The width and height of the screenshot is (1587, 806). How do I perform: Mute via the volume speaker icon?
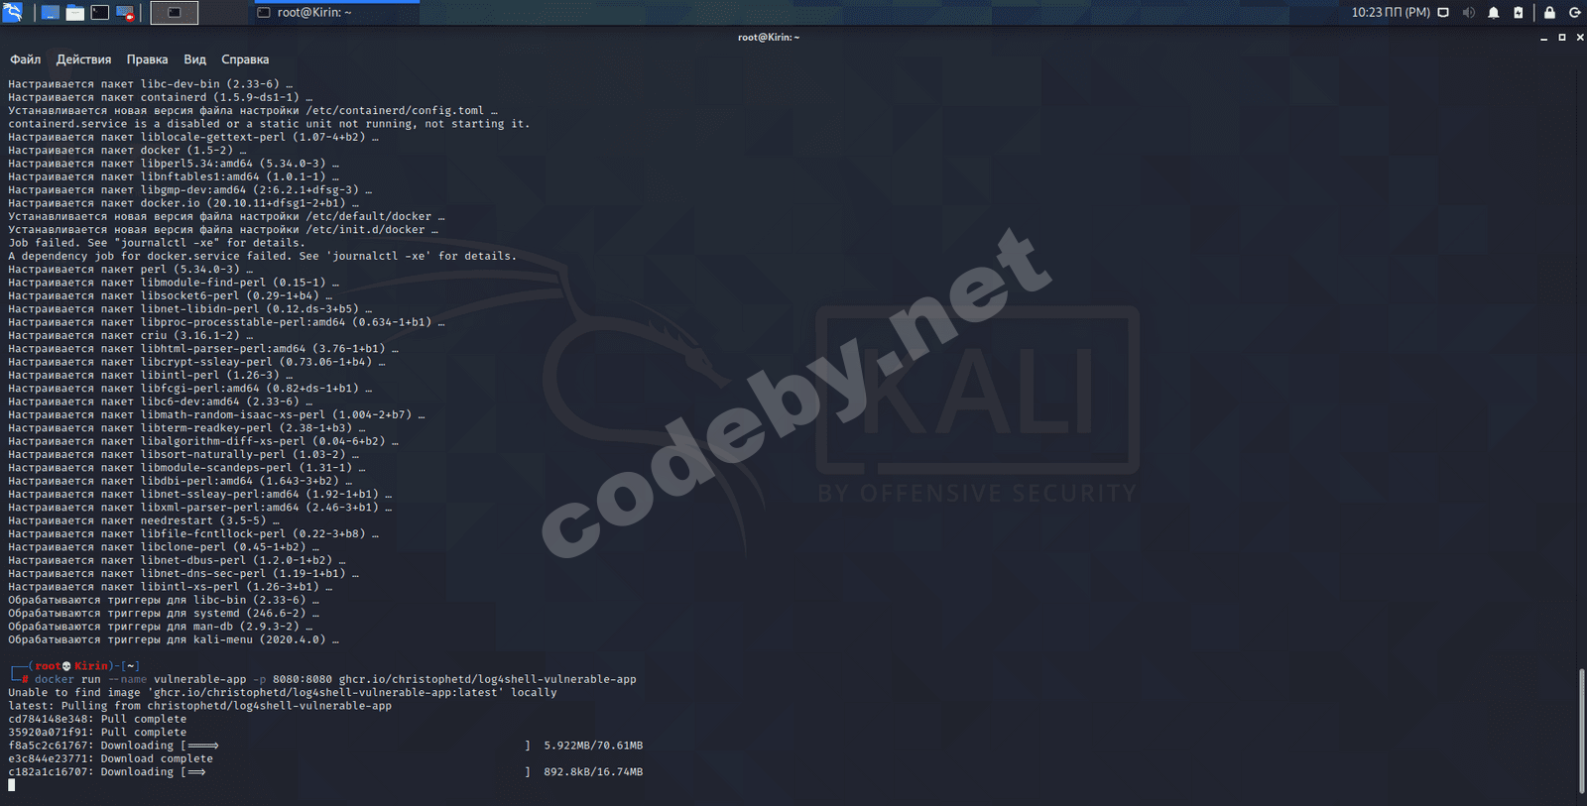click(1468, 13)
